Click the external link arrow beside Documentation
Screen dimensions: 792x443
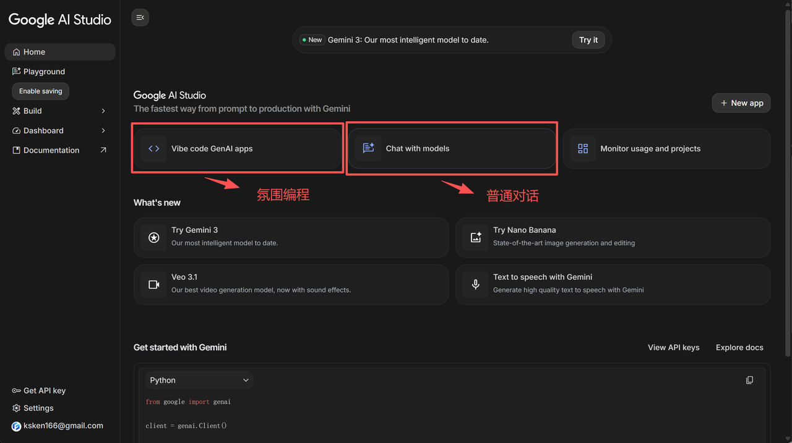pos(103,150)
